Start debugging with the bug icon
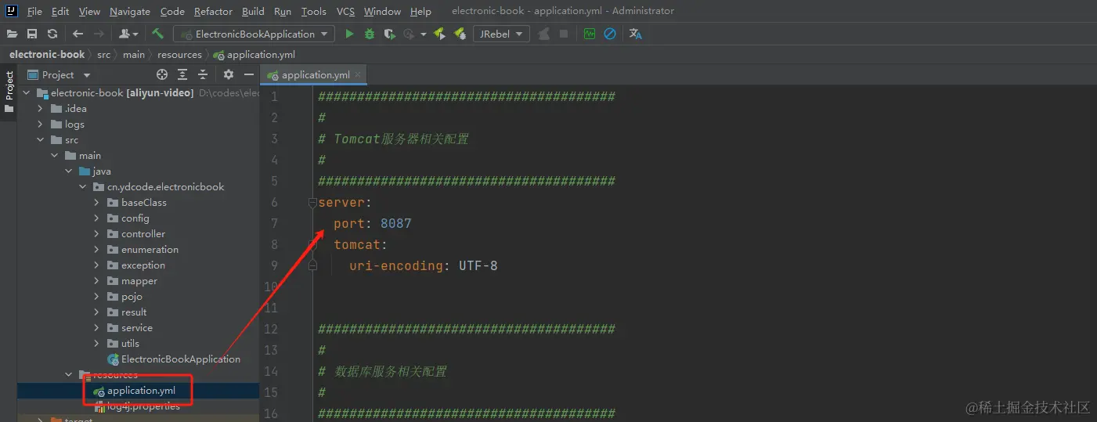 point(370,34)
